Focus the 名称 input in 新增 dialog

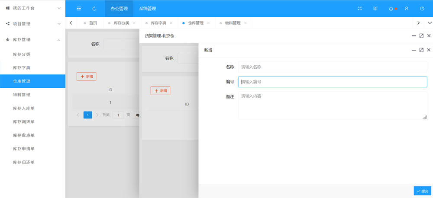[333, 67]
